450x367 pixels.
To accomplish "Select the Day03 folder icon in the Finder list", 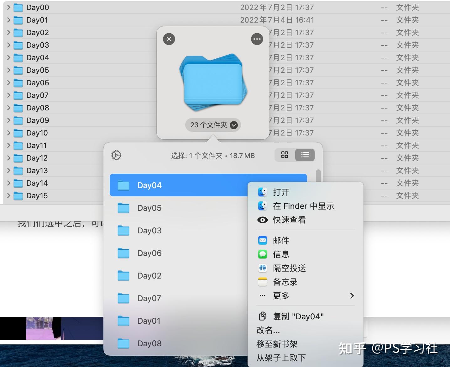I will (x=18, y=45).
